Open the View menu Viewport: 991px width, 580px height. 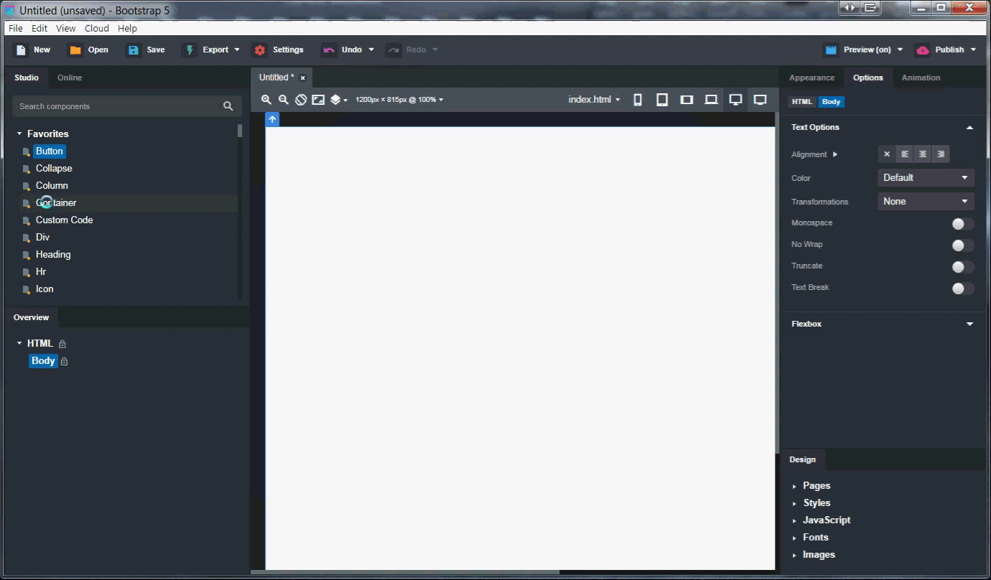66,29
